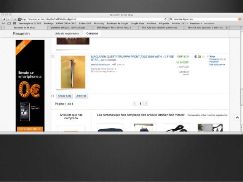The width and height of the screenshot is (243, 182).
Task: Open a new tab with tab bar plus
Action: (240, 27)
